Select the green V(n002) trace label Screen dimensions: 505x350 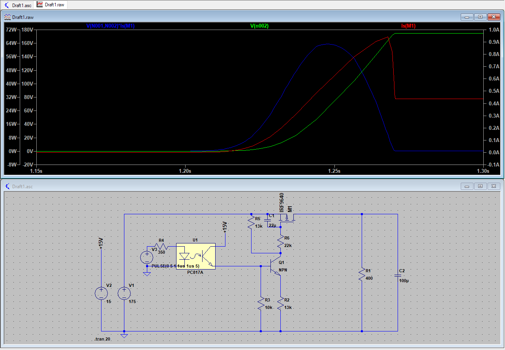tap(259, 26)
